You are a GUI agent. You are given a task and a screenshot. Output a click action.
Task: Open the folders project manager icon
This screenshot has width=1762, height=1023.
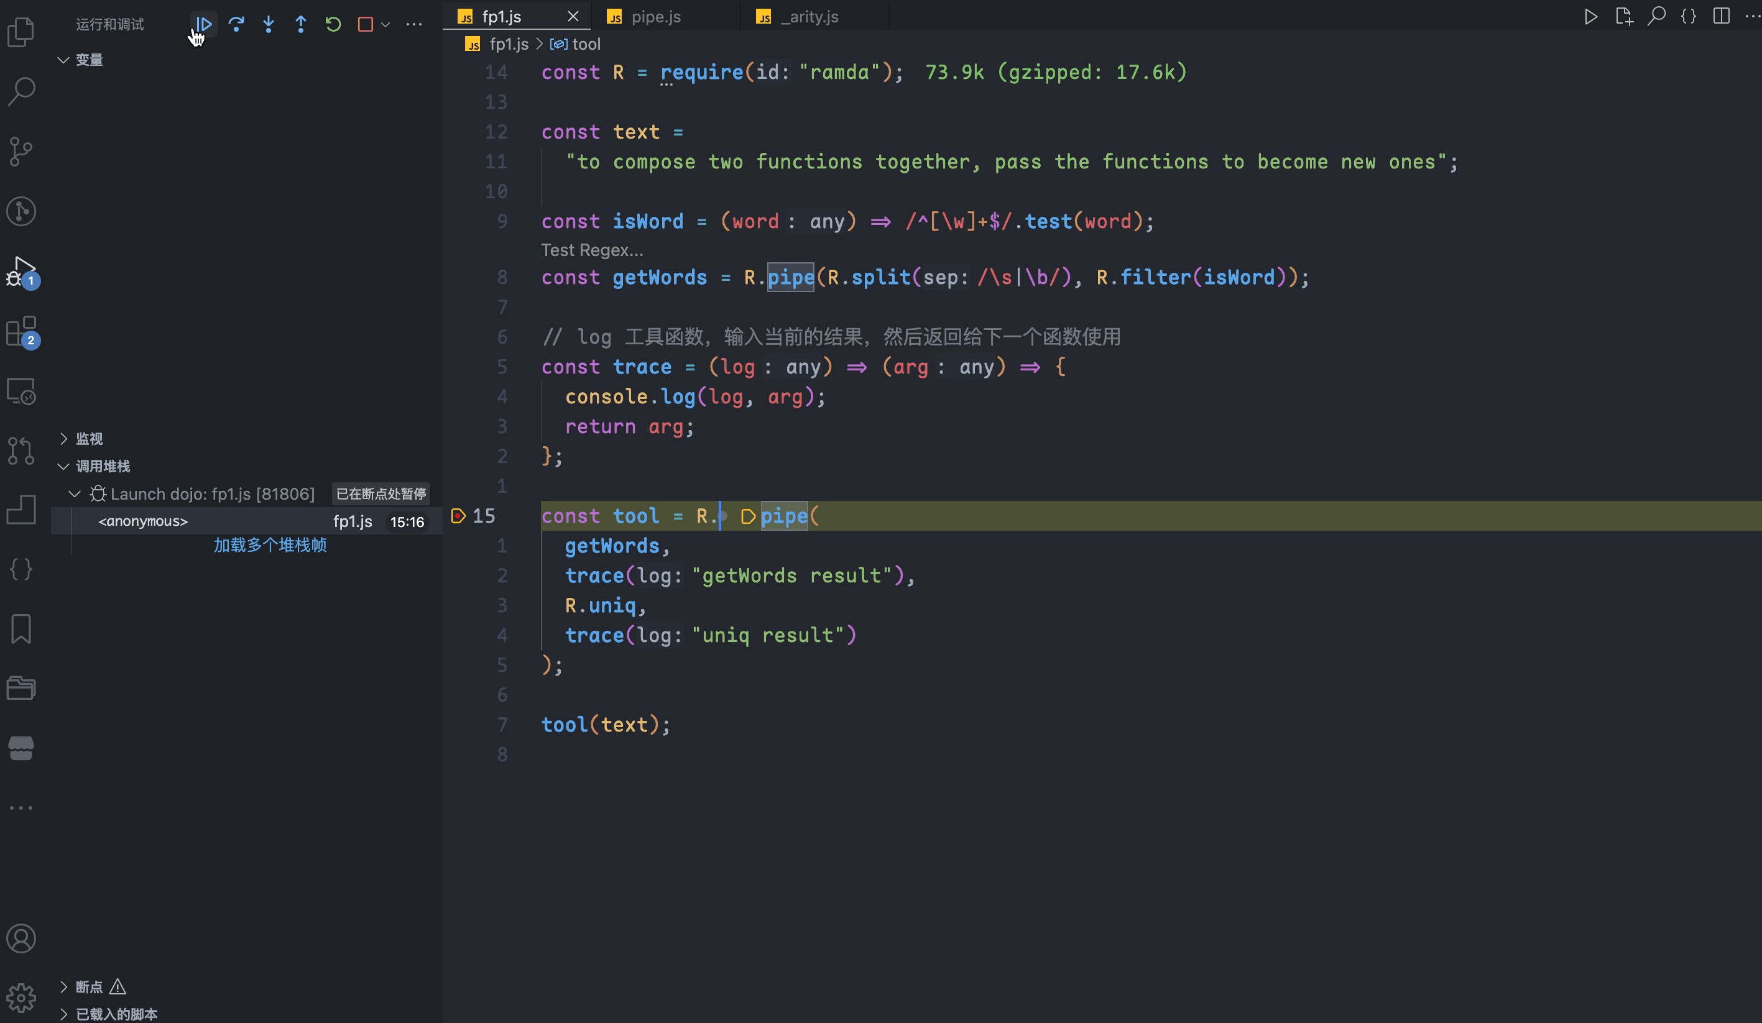coord(21,688)
